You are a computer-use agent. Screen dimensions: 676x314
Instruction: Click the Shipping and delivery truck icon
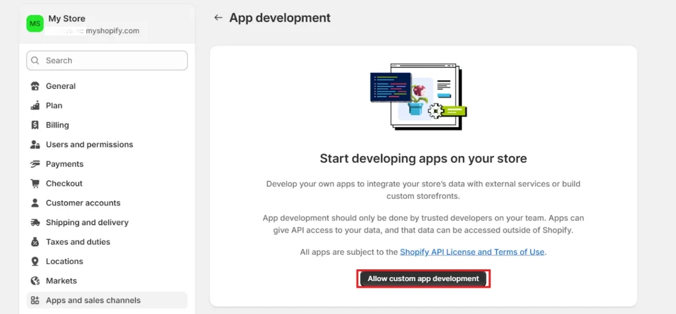(x=35, y=222)
